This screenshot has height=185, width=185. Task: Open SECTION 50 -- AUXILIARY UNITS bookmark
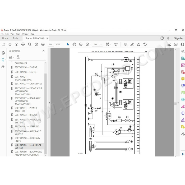[27, 140]
